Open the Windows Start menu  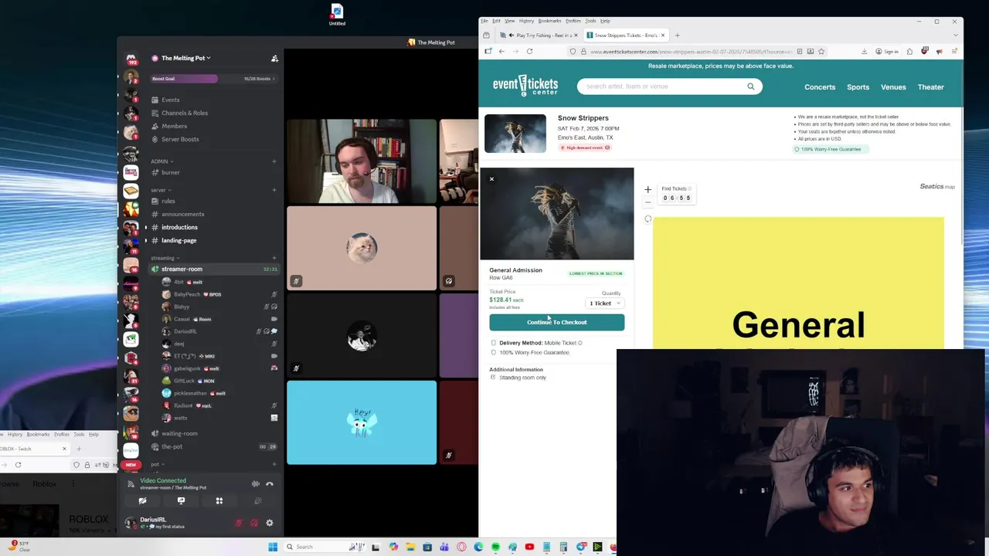[273, 547]
